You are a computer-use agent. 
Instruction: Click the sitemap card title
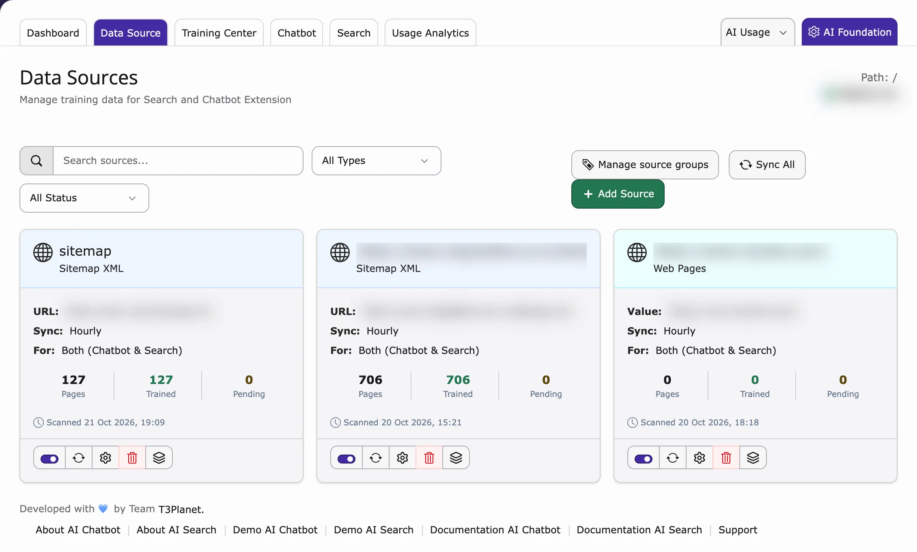coord(85,251)
